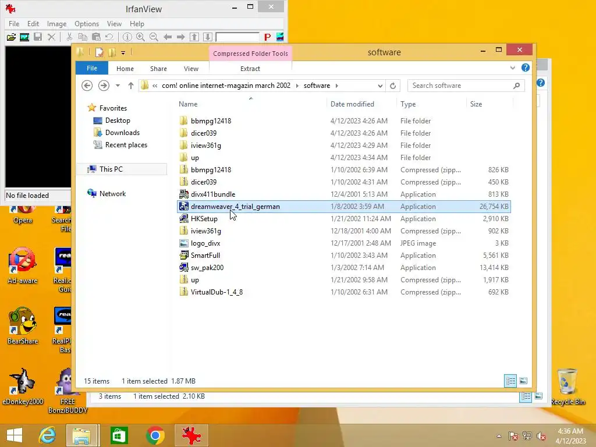
Task: Click the blue Help question icon in software window
Action: pyautogui.click(x=526, y=68)
